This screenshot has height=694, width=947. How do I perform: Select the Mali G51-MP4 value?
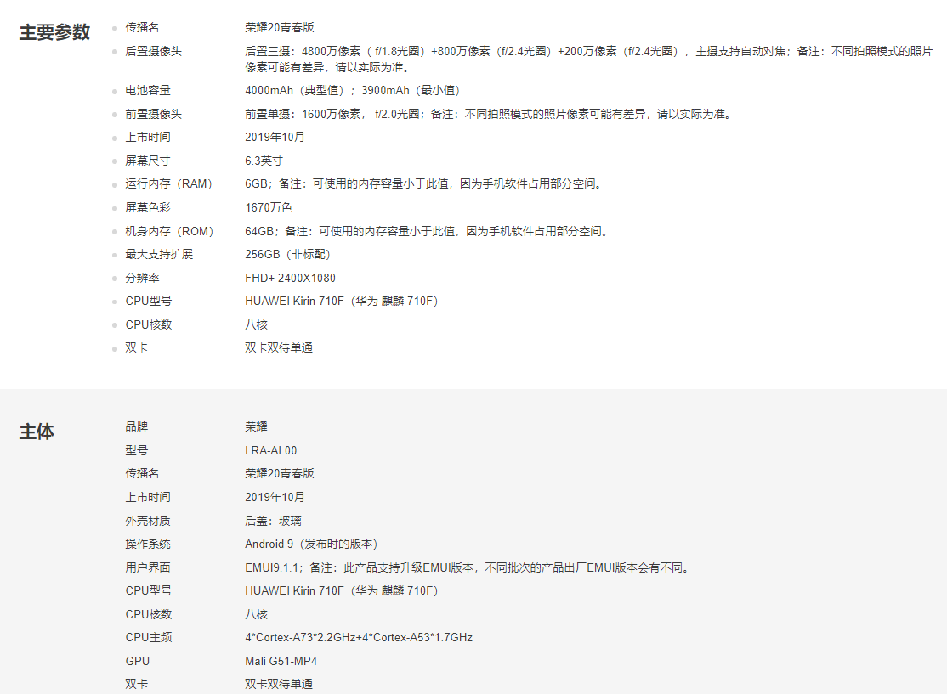tap(281, 661)
